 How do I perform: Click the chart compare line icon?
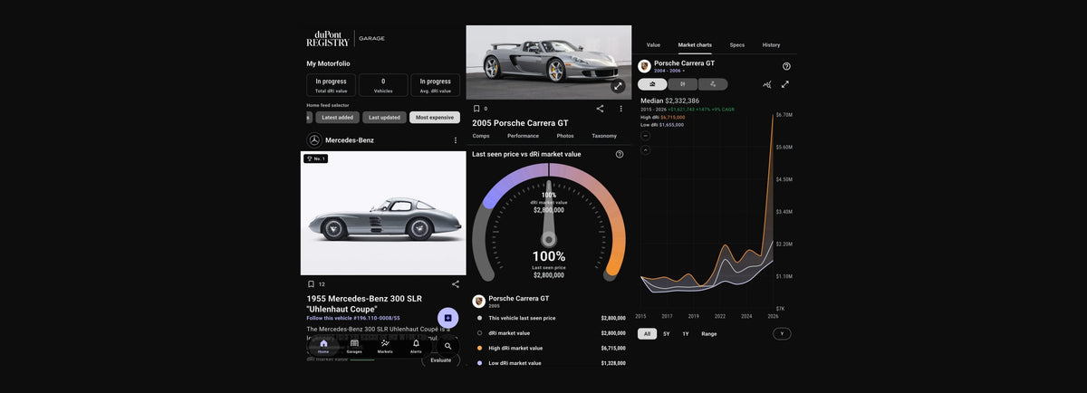767,84
